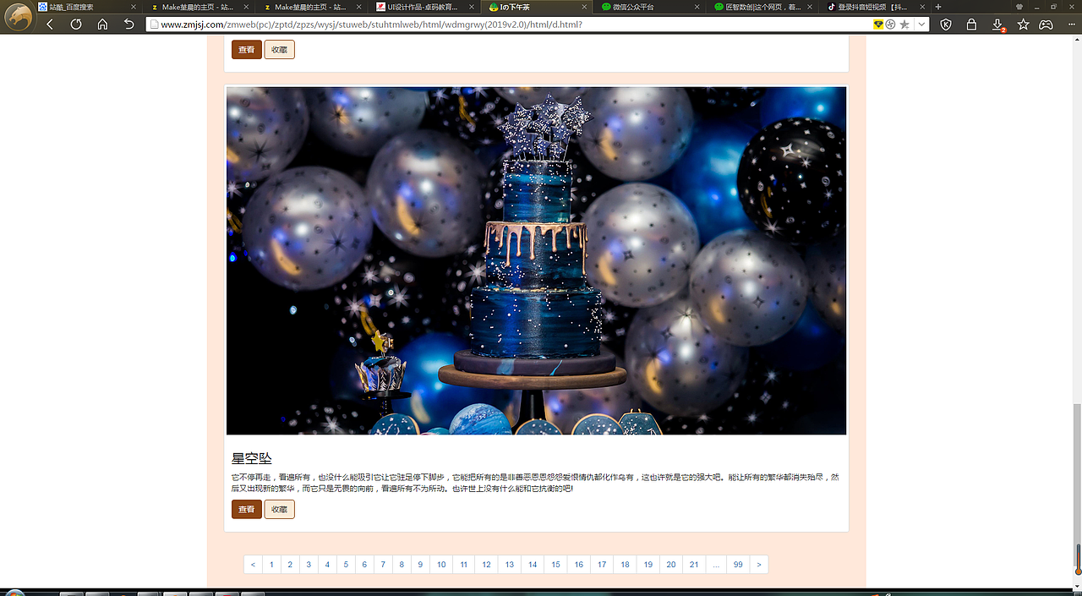Open downloads with badge 2
Screen dimensions: 1082x596
998,25
